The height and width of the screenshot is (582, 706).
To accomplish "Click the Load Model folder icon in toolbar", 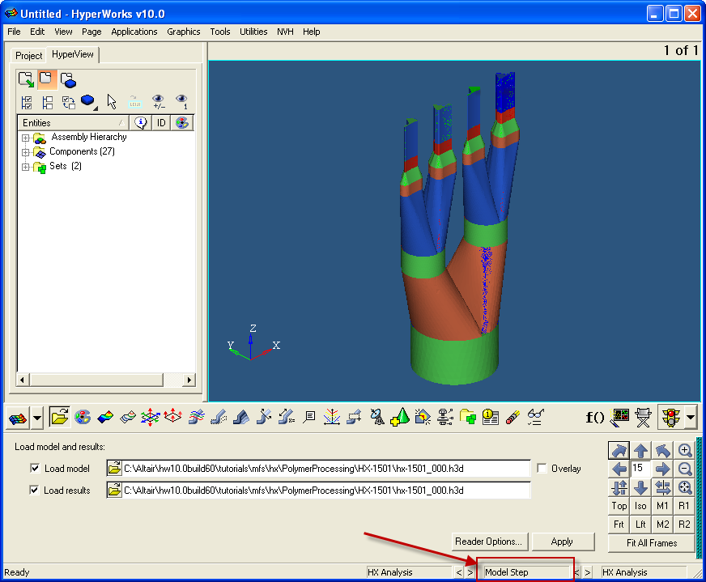I will [59, 417].
